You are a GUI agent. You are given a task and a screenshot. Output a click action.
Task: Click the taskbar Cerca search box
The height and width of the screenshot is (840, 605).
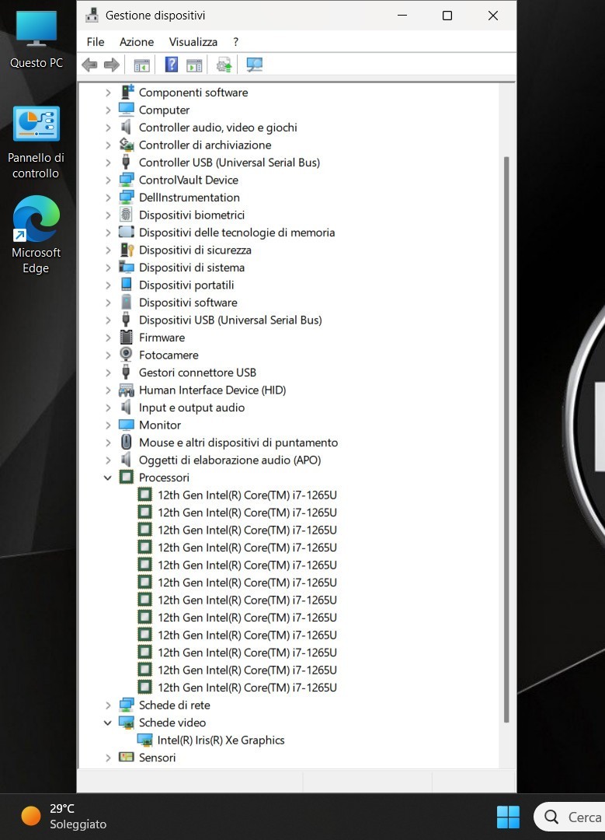click(570, 817)
